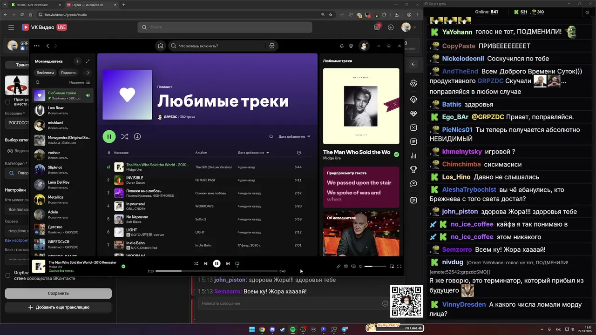Select the Плейлисты filter chip
The width and height of the screenshot is (596, 335).
[45, 73]
